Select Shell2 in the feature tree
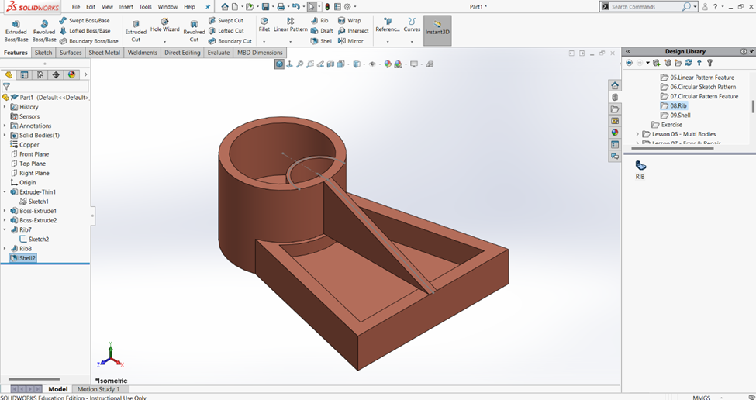The width and height of the screenshot is (756, 400). click(22, 258)
